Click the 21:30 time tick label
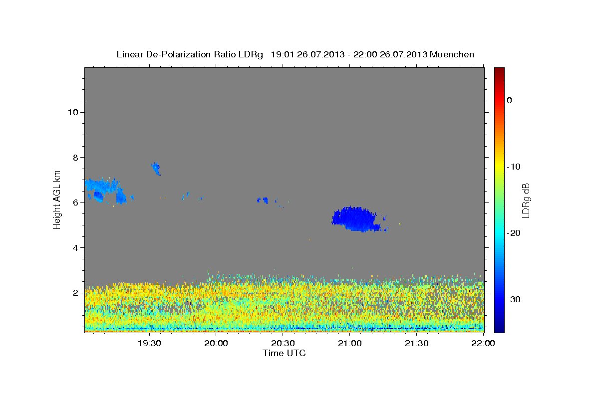Screen dimensions: 599x399 (x=417, y=344)
